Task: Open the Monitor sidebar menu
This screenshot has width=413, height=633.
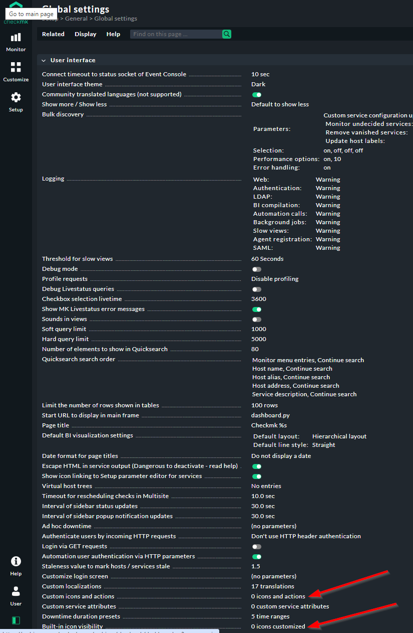Action: [16, 41]
